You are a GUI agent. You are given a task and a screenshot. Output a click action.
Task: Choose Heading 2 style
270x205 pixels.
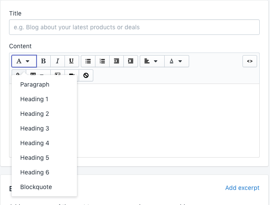point(34,114)
